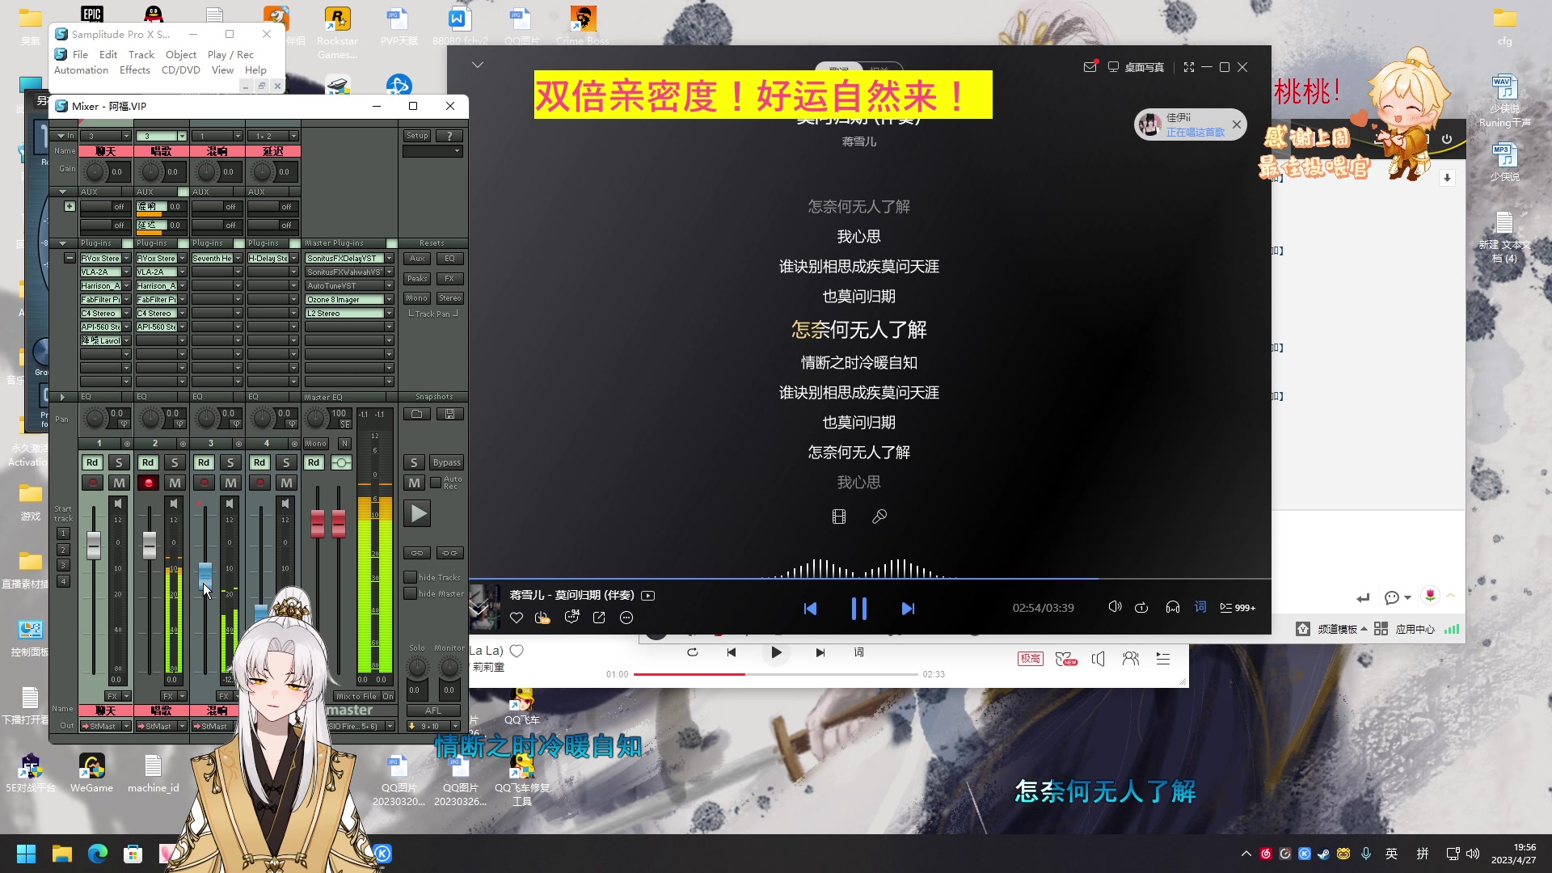
Task: Adjust the Kugou volume speaker icon
Action: point(1115,607)
